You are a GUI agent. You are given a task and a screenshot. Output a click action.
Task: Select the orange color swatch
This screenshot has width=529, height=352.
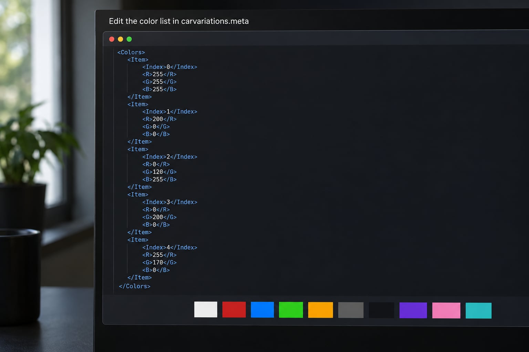(321, 310)
